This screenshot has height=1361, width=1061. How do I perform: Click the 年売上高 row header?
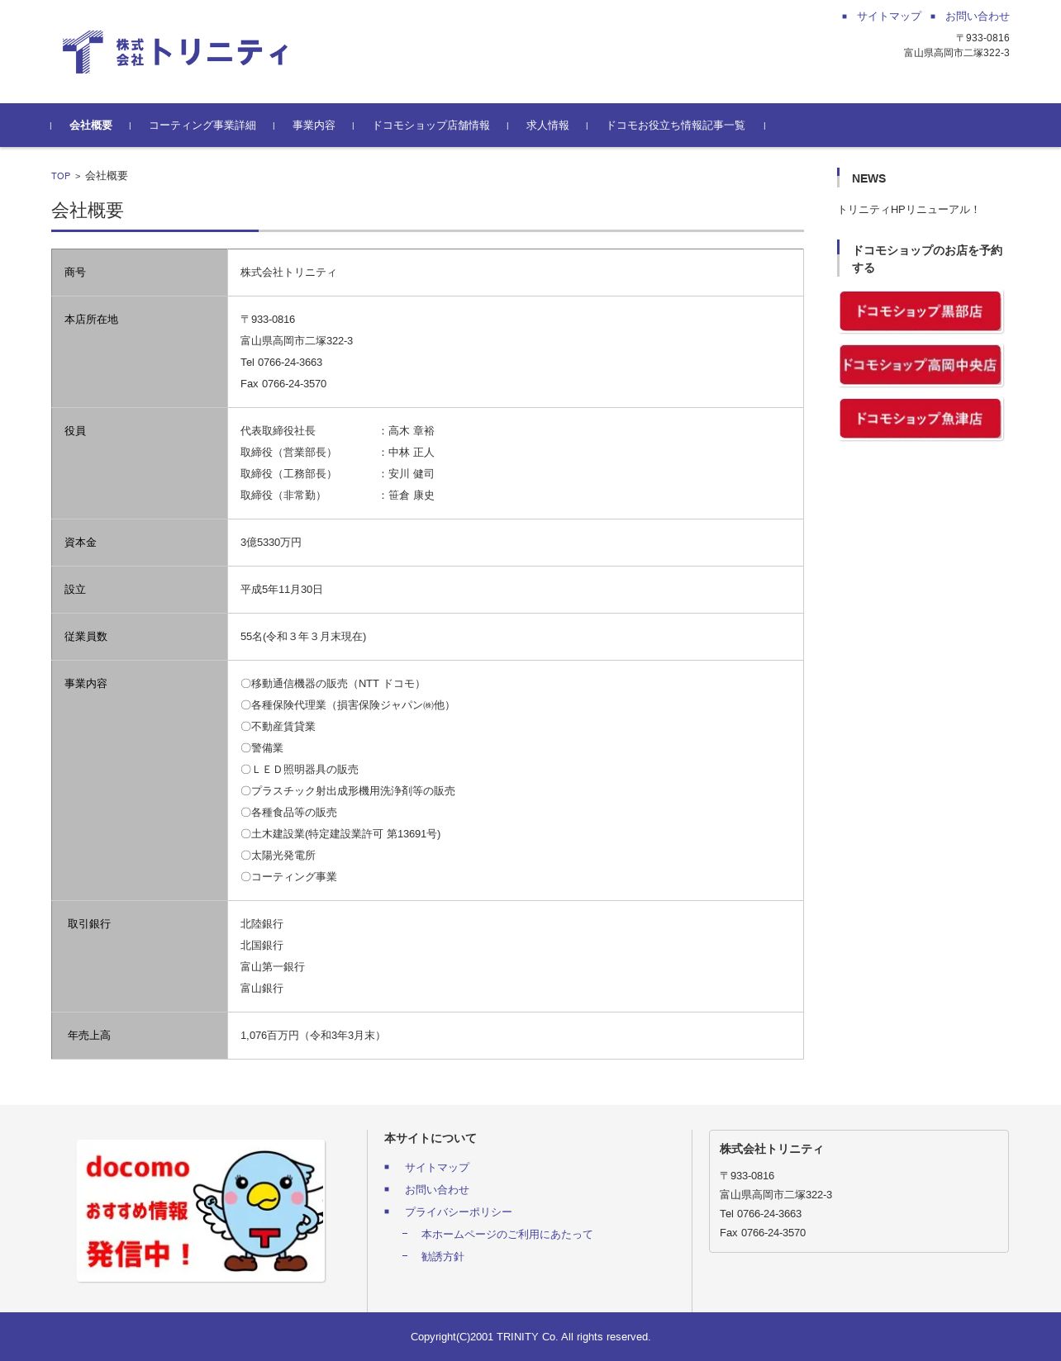[x=140, y=1036]
